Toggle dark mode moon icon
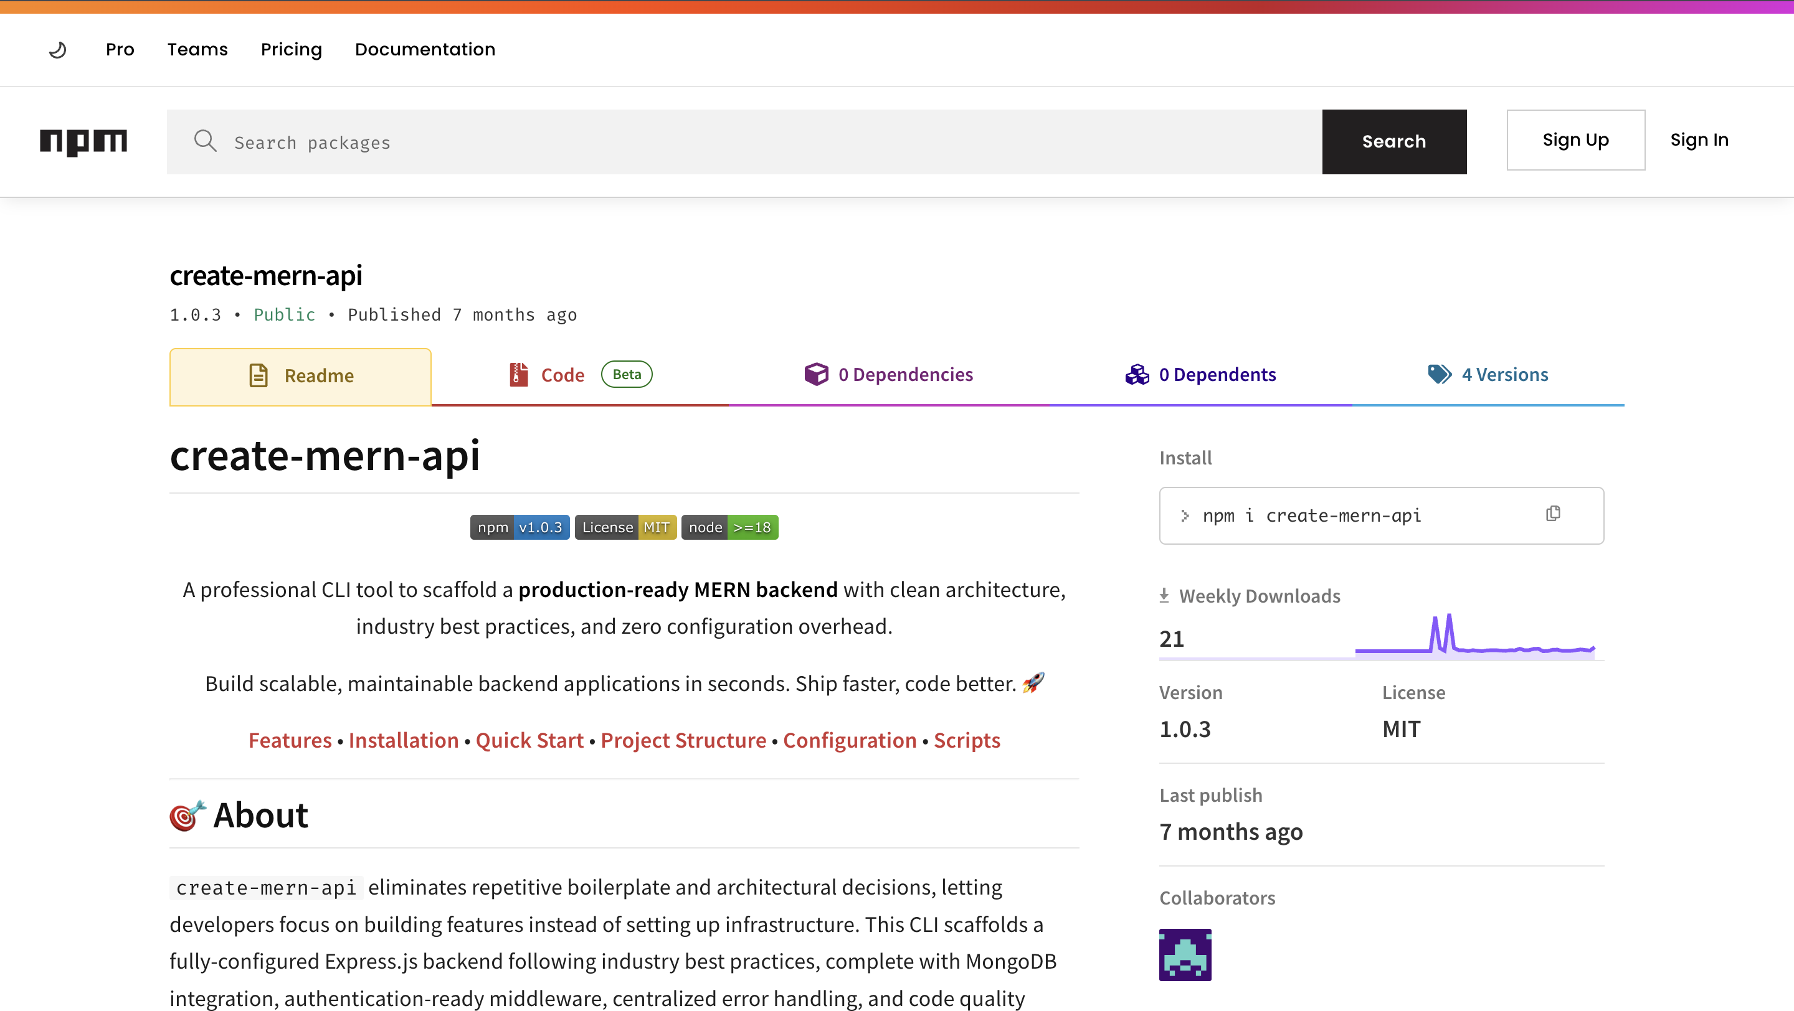 [x=58, y=50]
